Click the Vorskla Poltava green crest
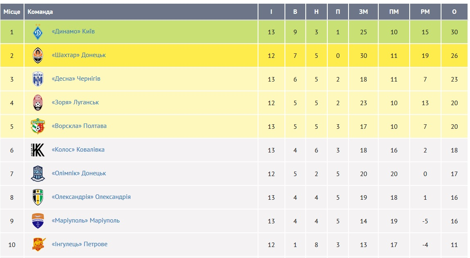 (x=38, y=126)
